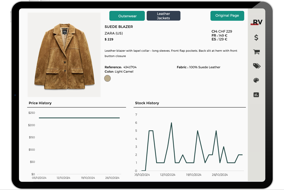The image size is (284, 190).
Task: Click 26/10/2024 on Stock History axis
Action: pos(220,175)
